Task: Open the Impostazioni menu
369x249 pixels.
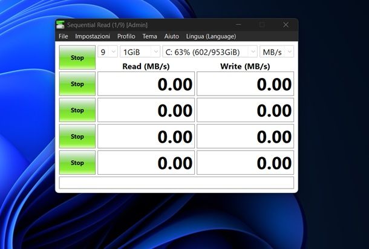Action: tap(93, 36)
